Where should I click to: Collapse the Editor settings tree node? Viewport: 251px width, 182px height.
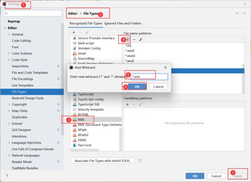[5, 28]
